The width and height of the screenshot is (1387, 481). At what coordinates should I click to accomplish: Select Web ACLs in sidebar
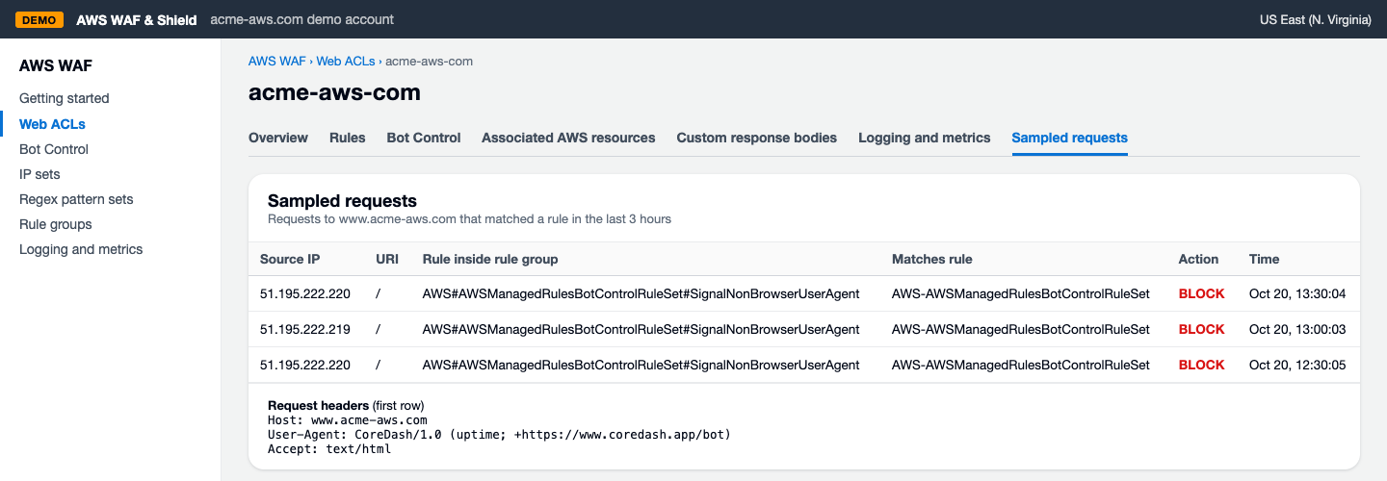tap(53, 124)
